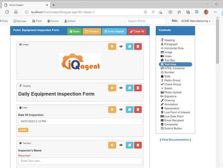Preview the form
The image size is (223, 168).
point(92,31)
